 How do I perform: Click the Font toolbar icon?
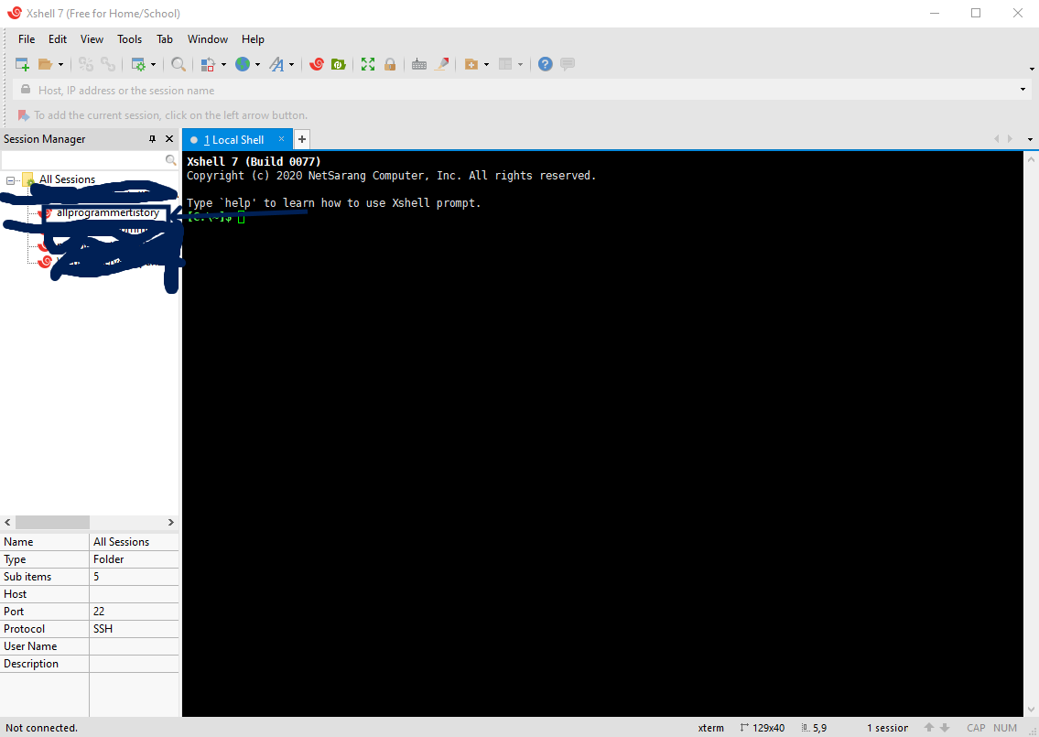[276, 64]
